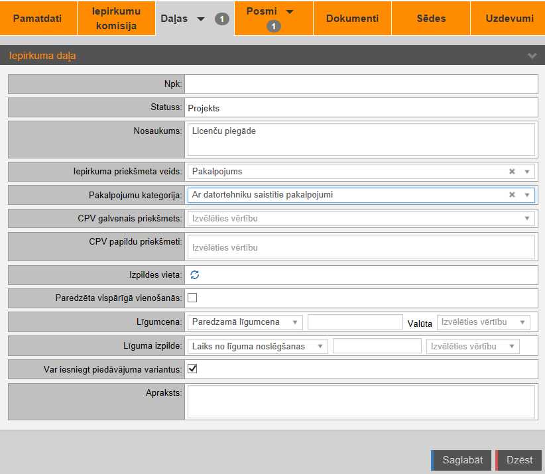Click the Daļas tab count badge
The image size is (545, 474).
(x=222, y=19)
